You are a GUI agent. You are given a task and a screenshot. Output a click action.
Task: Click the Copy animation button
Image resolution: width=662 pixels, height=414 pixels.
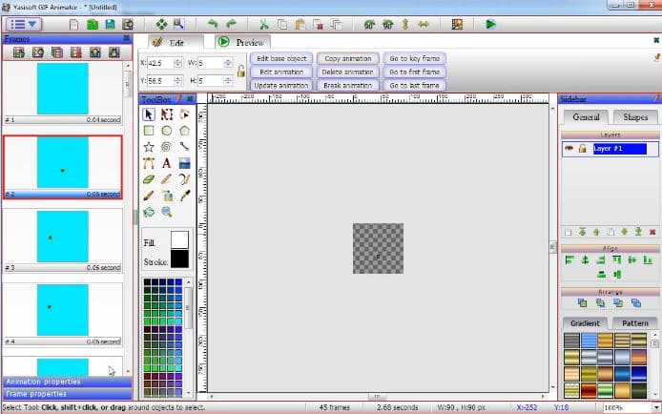347,59
